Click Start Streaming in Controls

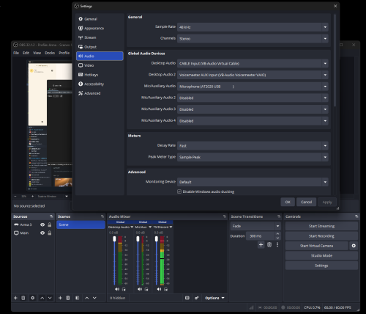(x=321, y=226)
